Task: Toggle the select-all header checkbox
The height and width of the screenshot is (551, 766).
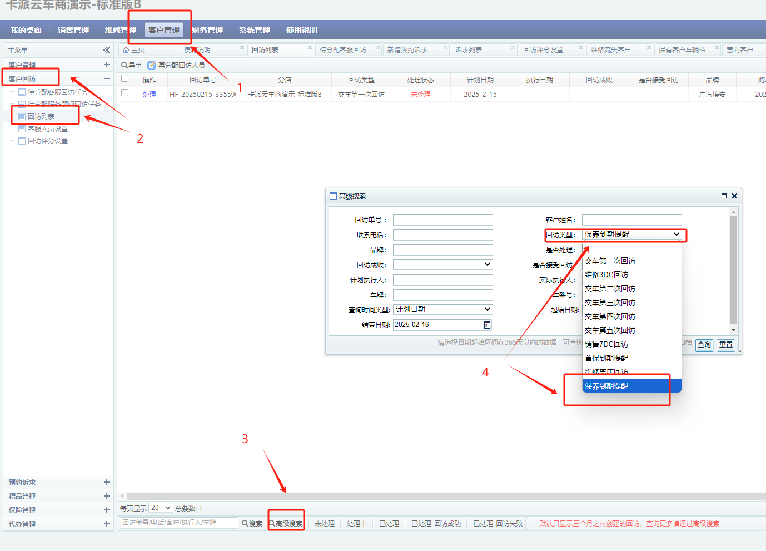Action: click(125, 78)
